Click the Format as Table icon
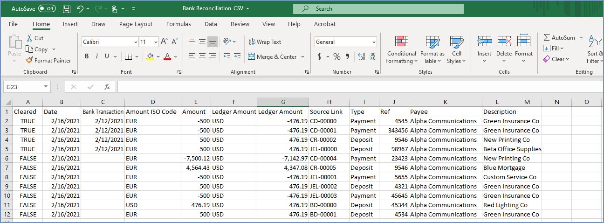 [432, 42]
